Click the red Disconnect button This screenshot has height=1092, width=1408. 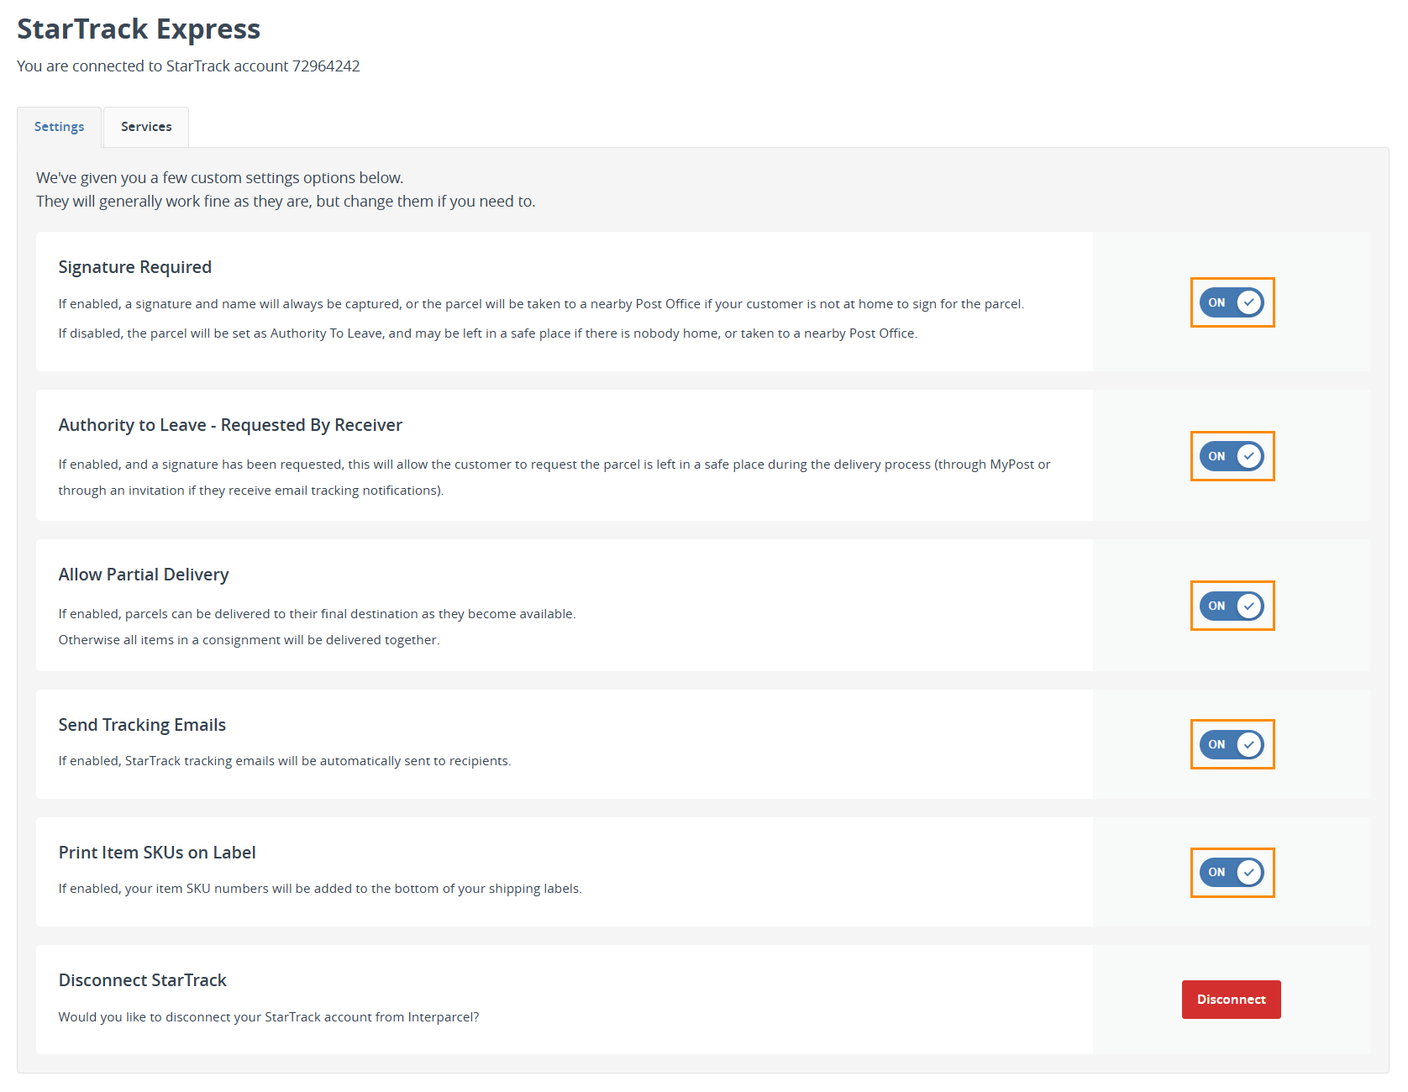(1231, 1000)
